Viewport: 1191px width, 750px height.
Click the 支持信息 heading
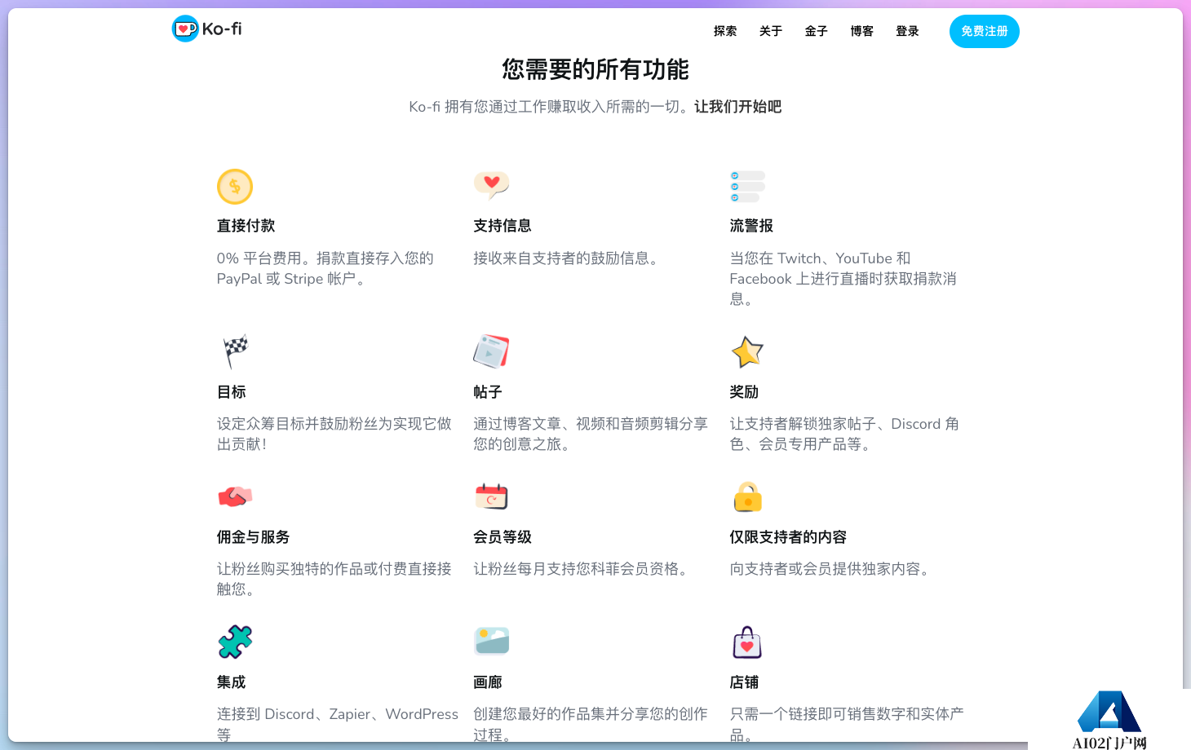(503, 226)
